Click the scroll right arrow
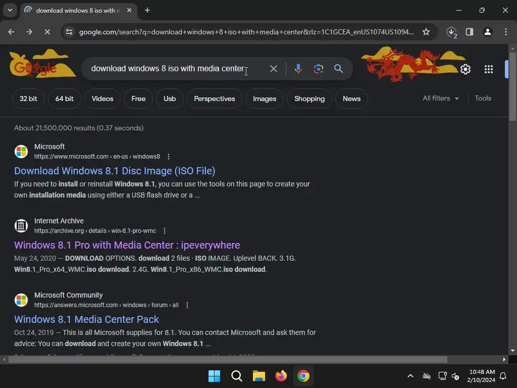Viewport: 517px width, 388px height. (x=504, y=359)
